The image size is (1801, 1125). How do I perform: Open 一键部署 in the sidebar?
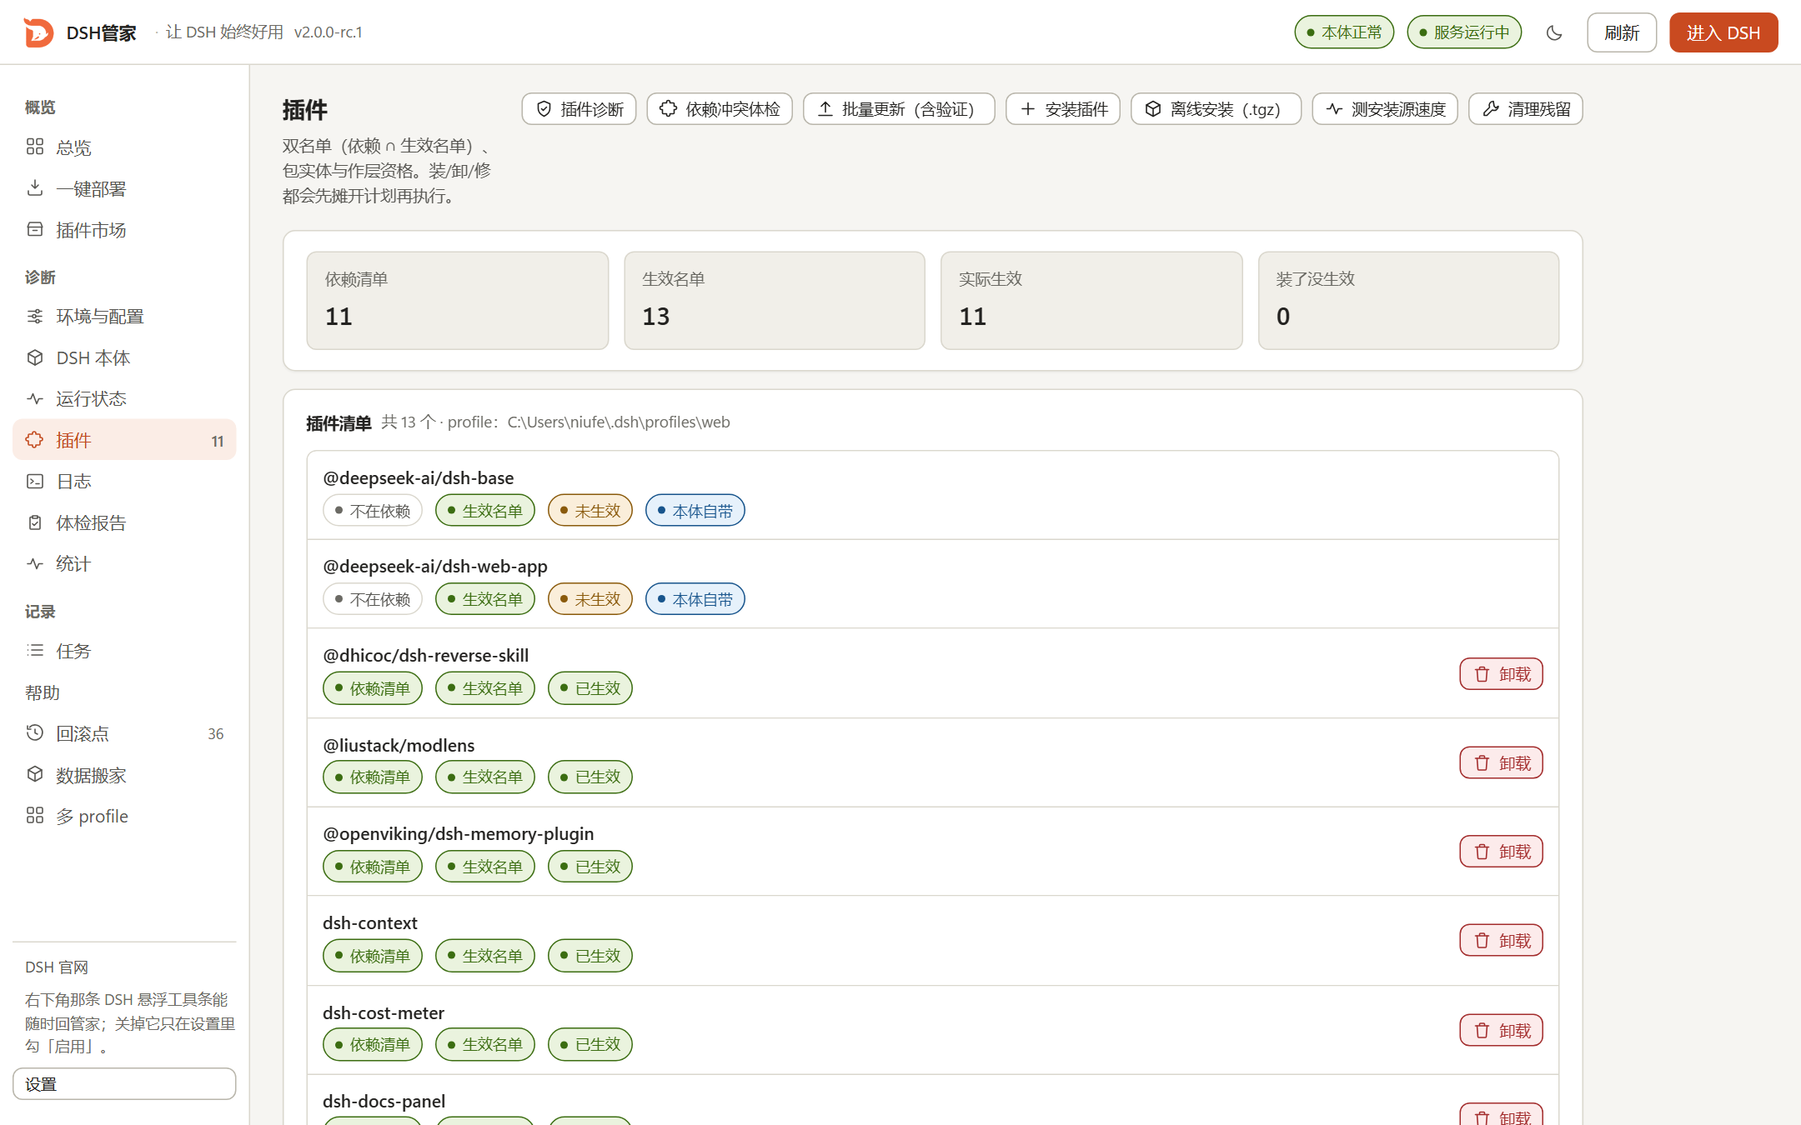pyautogui.click(x=124, y=188)
